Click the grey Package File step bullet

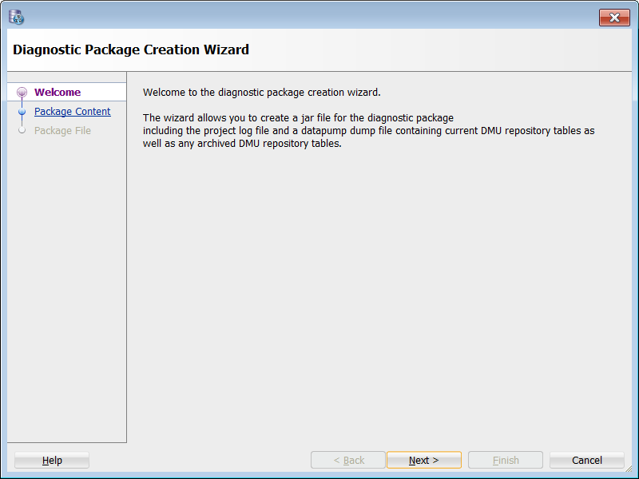[x=22, y=130]
